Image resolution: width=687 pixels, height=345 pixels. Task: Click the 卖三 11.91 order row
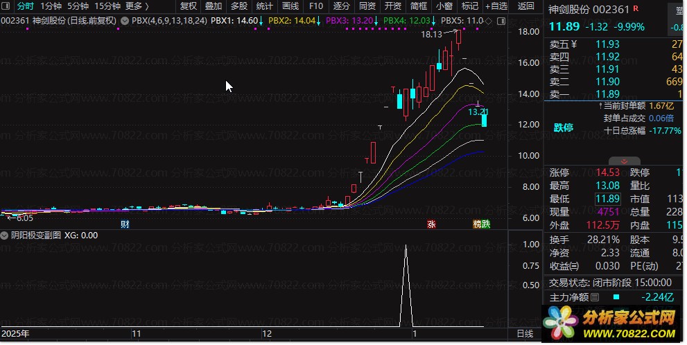615,69
